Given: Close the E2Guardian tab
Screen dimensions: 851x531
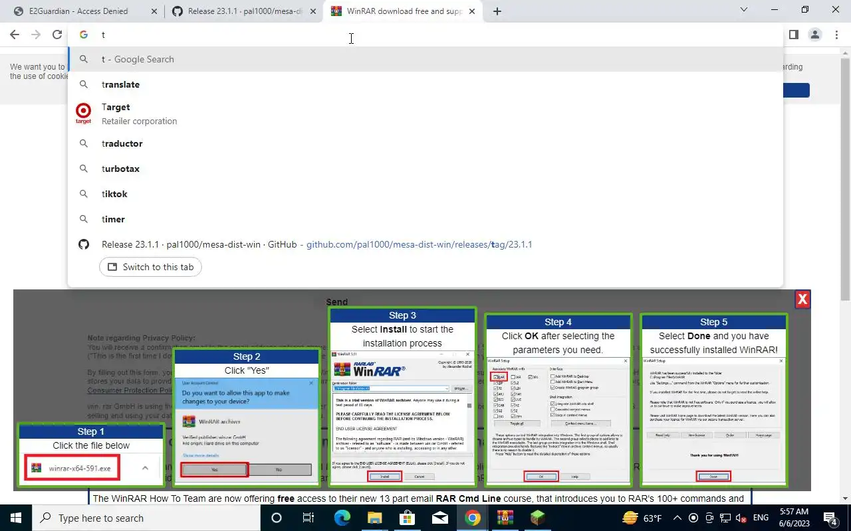Looking at the screenshot, I should point(154,11).
